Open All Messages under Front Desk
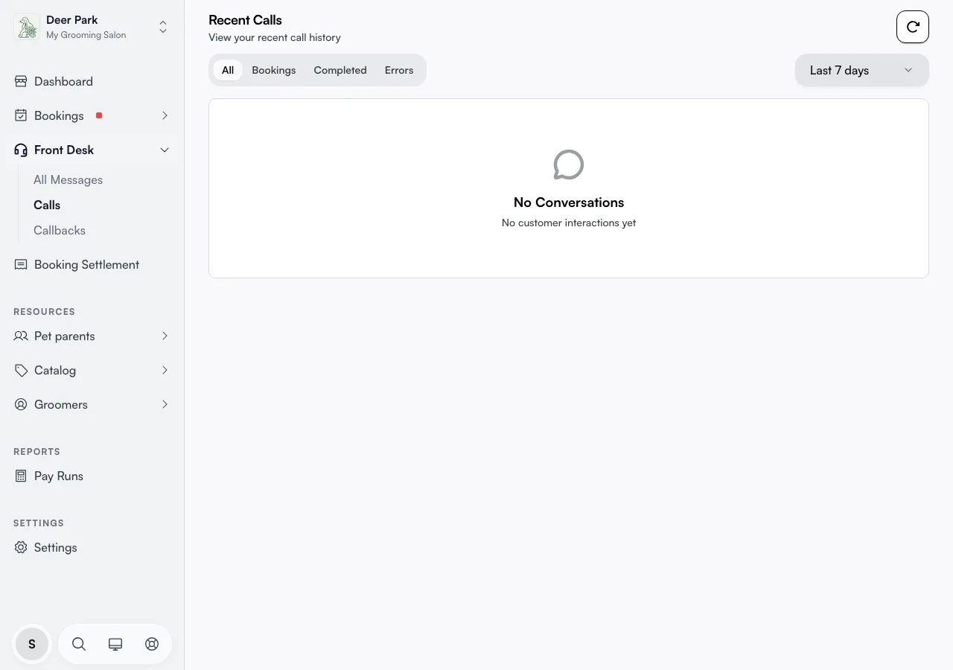Screen dimensions: 953x670 pos(68,179)
